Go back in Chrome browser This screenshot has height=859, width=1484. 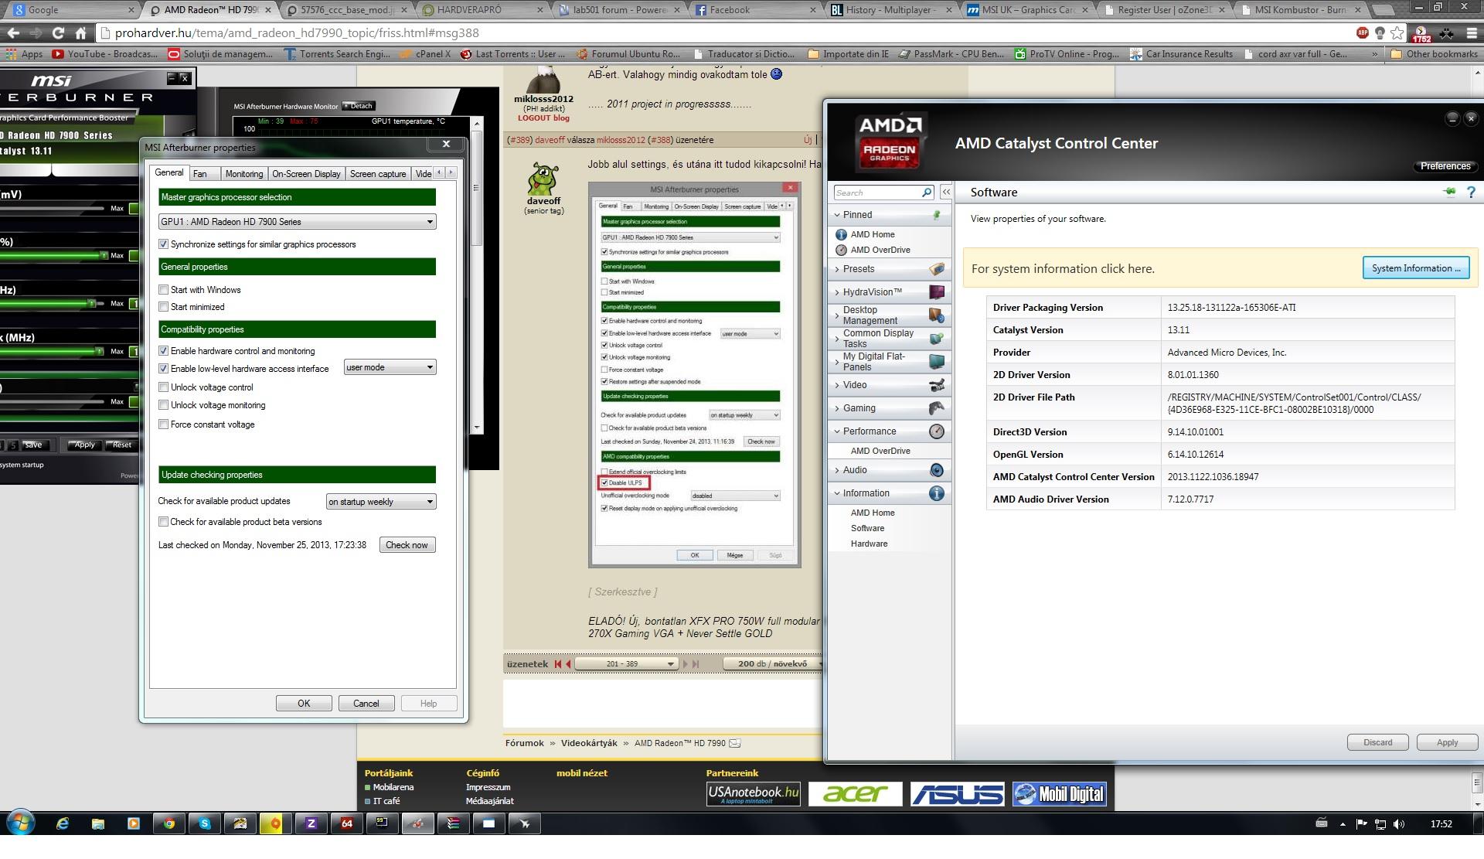(13, 33)
